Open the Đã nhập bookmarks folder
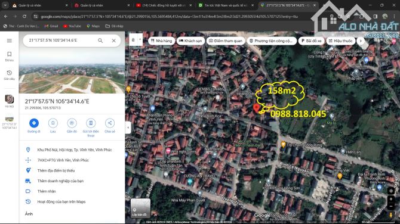This screenshot has height=224, width=400. point(114,26)
